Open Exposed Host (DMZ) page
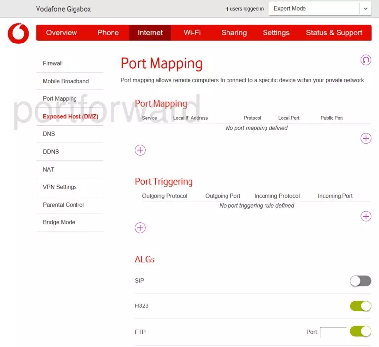379x347 pixels. point(70,117)
